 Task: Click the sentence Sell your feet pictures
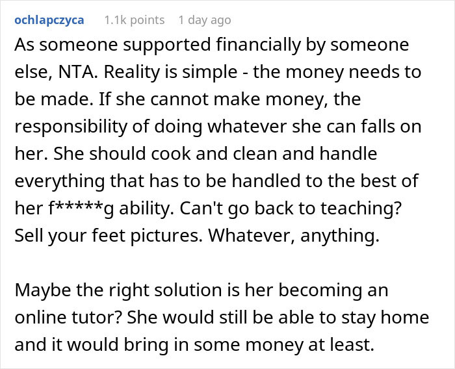109,235
